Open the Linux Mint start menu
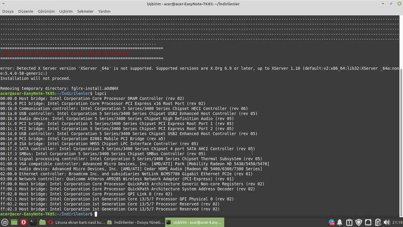The height and width of the screenshot is (227, 403). pyautogui.click(x=4, y=223)
